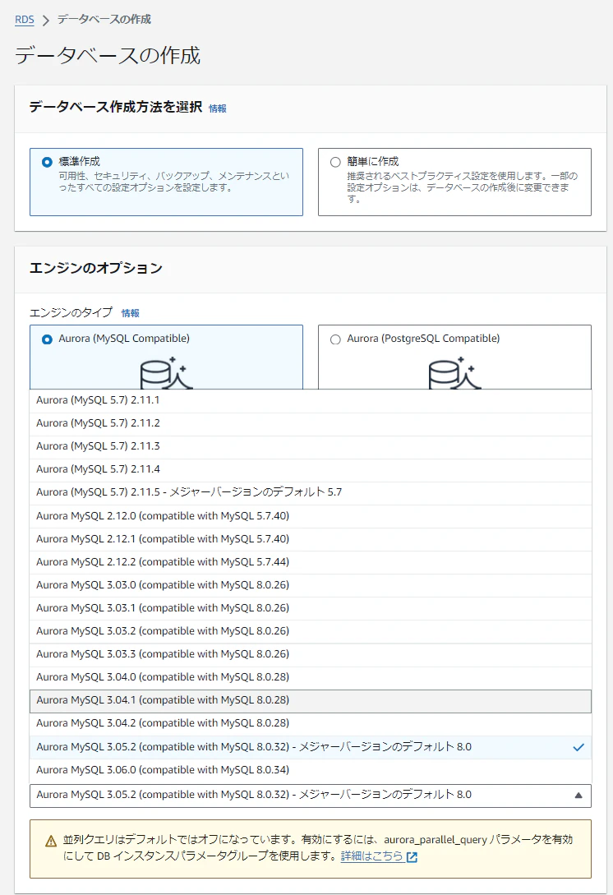Choose Aurora MySQL 2.12.0 option
Viewport: 613px width, 895px height.
(311, 517)
